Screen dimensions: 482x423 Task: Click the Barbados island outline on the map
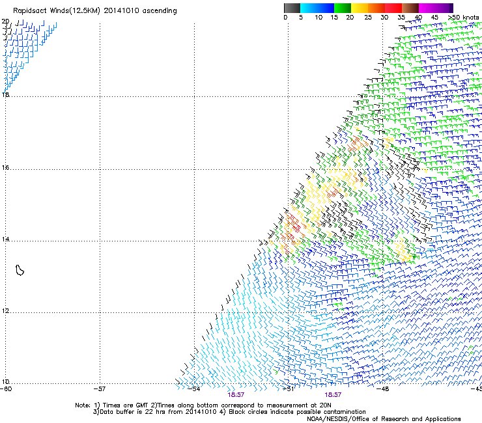coord(20,270)
